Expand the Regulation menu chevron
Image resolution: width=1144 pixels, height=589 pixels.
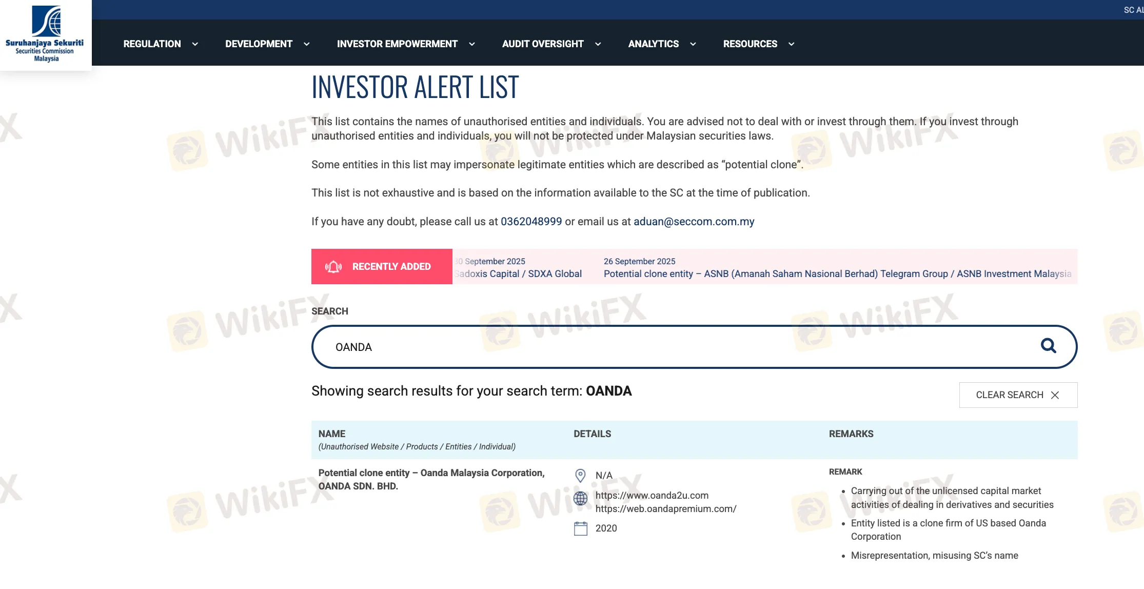[x=195, y=44]
